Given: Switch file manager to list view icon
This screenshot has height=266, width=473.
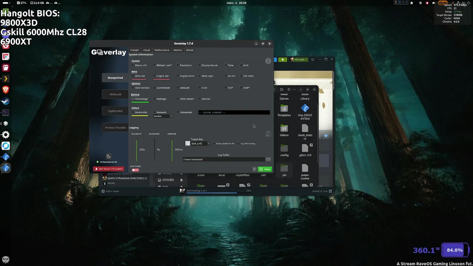Looking at the screenshot, I should point(289,89).
